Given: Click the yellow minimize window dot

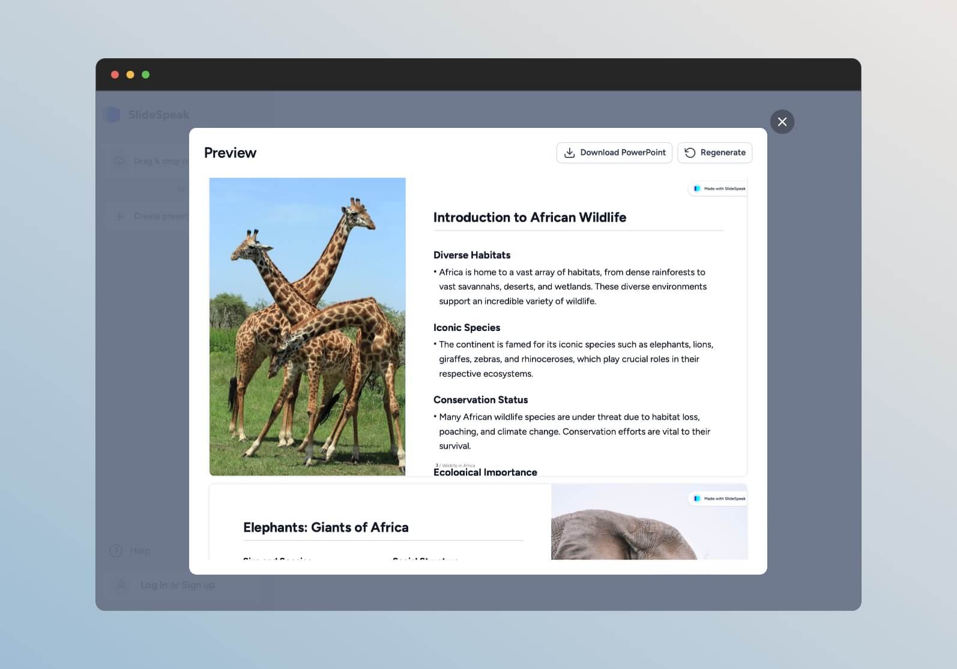Looking at the screenshot, I should click(130, 74).
